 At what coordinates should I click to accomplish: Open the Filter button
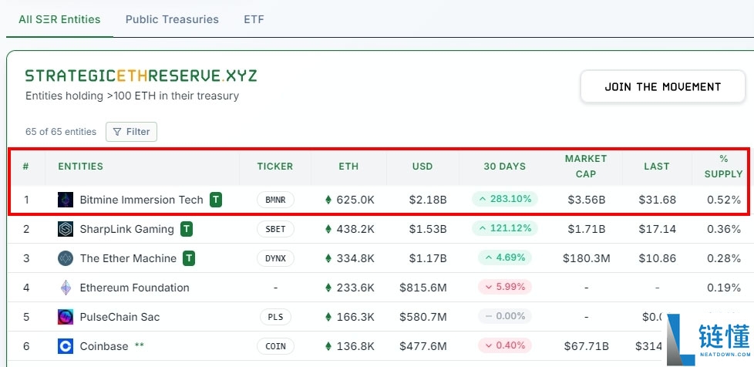click(x=131, y=132)
